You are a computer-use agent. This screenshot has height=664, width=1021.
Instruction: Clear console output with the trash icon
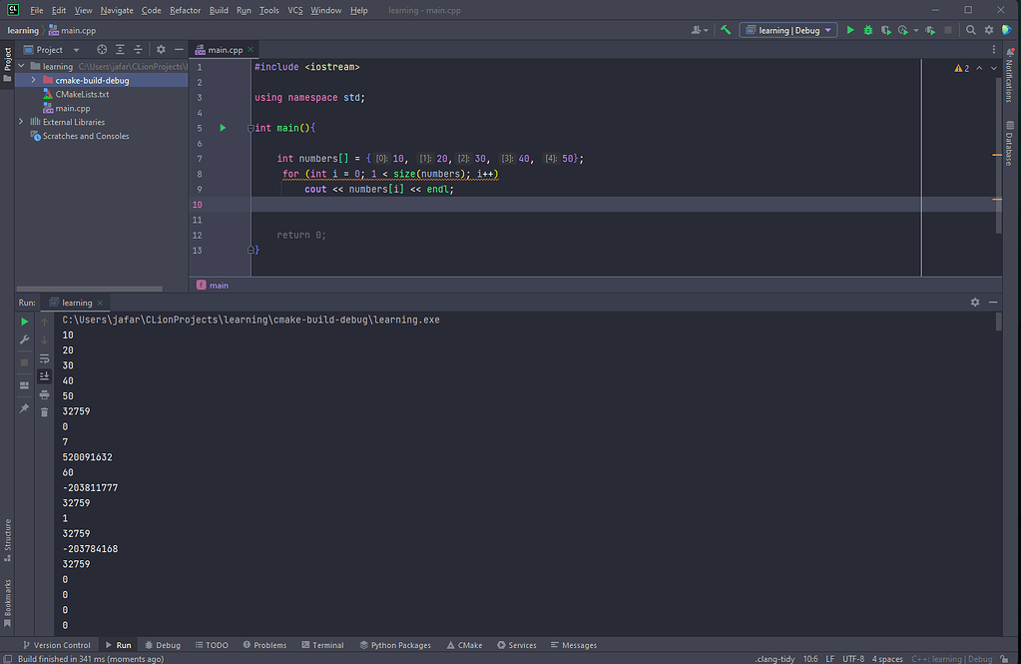[44, 411]
